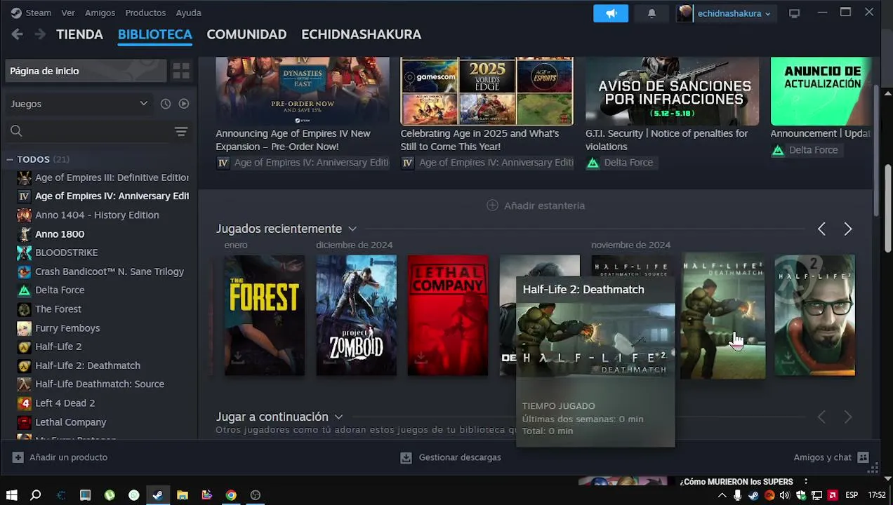893x505 pixels.
Task: Open Lethal Company game cover
Action: [448, 316]
